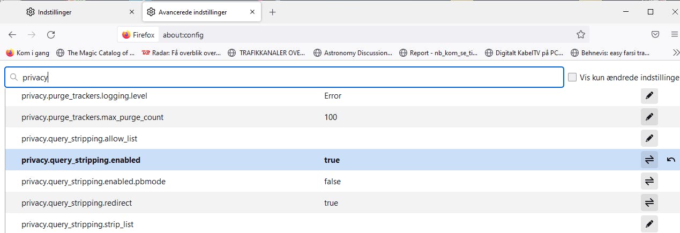Open the Behnevis: easy farsi bookmark

coord(610,52)
